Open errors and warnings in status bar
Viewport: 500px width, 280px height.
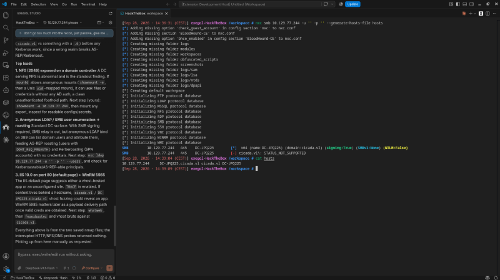click(x=107, y=278)
